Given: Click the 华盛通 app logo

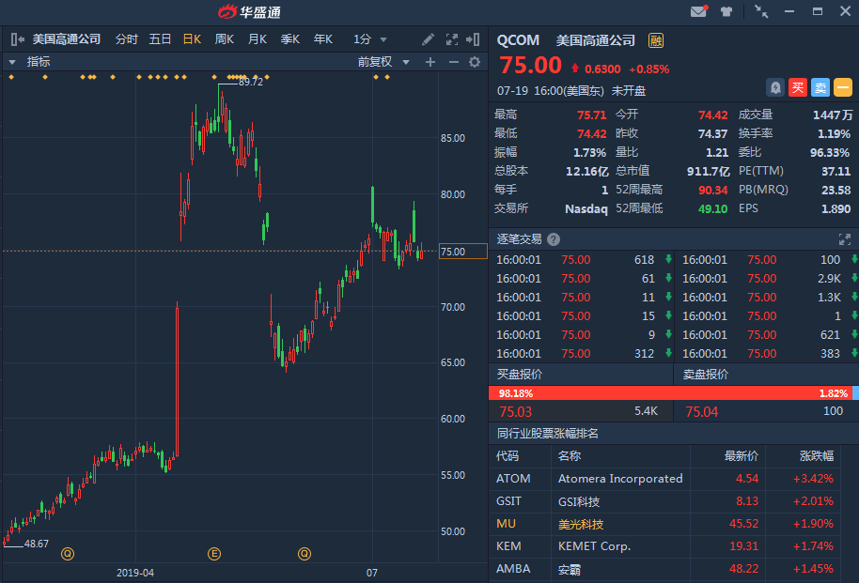Looking at the screenshot, I should coord(249,11).
